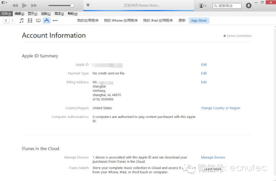276x182 pixels.
Task: Click the '(419) 5049906' phone number
Action: (103, 99)
